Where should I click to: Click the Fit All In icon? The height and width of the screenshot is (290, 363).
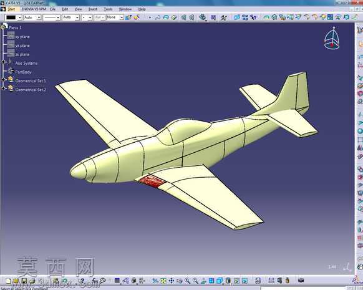coord(163,281)
